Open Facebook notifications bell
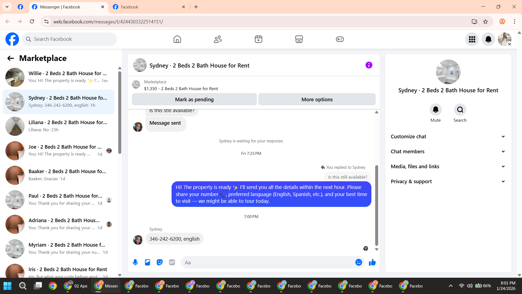Viewport: 522px width, 294px height. point(488,39)
